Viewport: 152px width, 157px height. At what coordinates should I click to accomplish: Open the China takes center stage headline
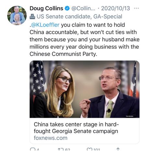point(76,128)
